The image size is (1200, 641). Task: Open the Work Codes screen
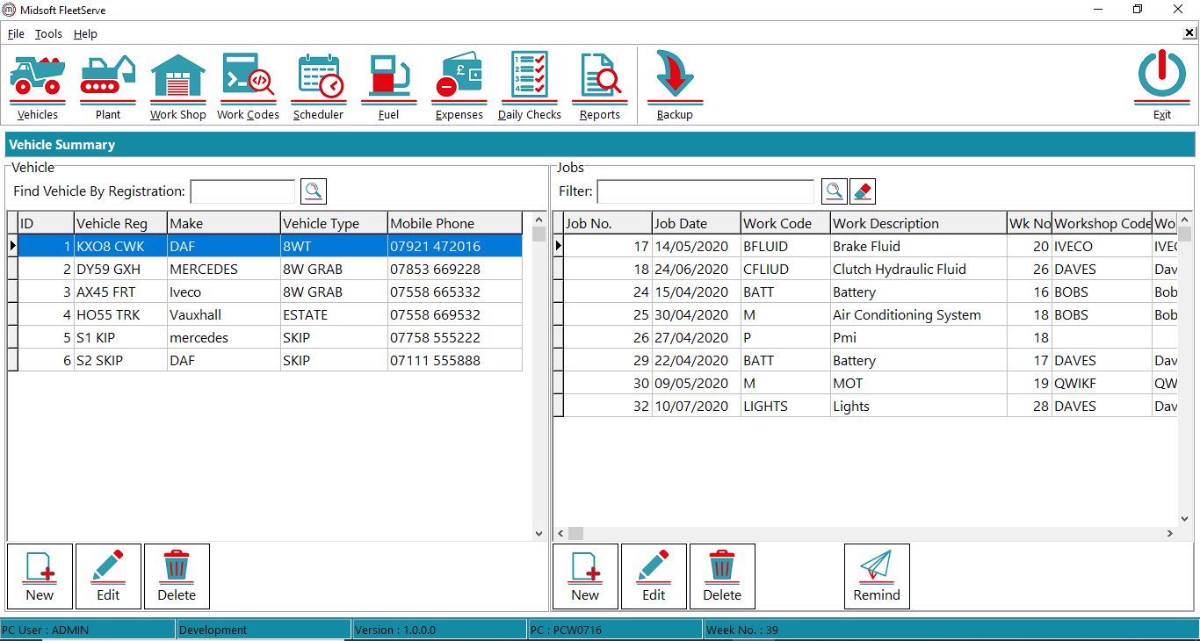click(x=248, y=83)
